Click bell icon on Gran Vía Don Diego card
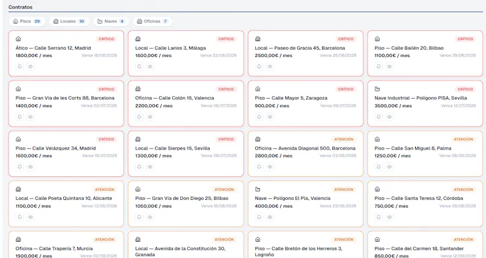 click(x=139, y=217)
